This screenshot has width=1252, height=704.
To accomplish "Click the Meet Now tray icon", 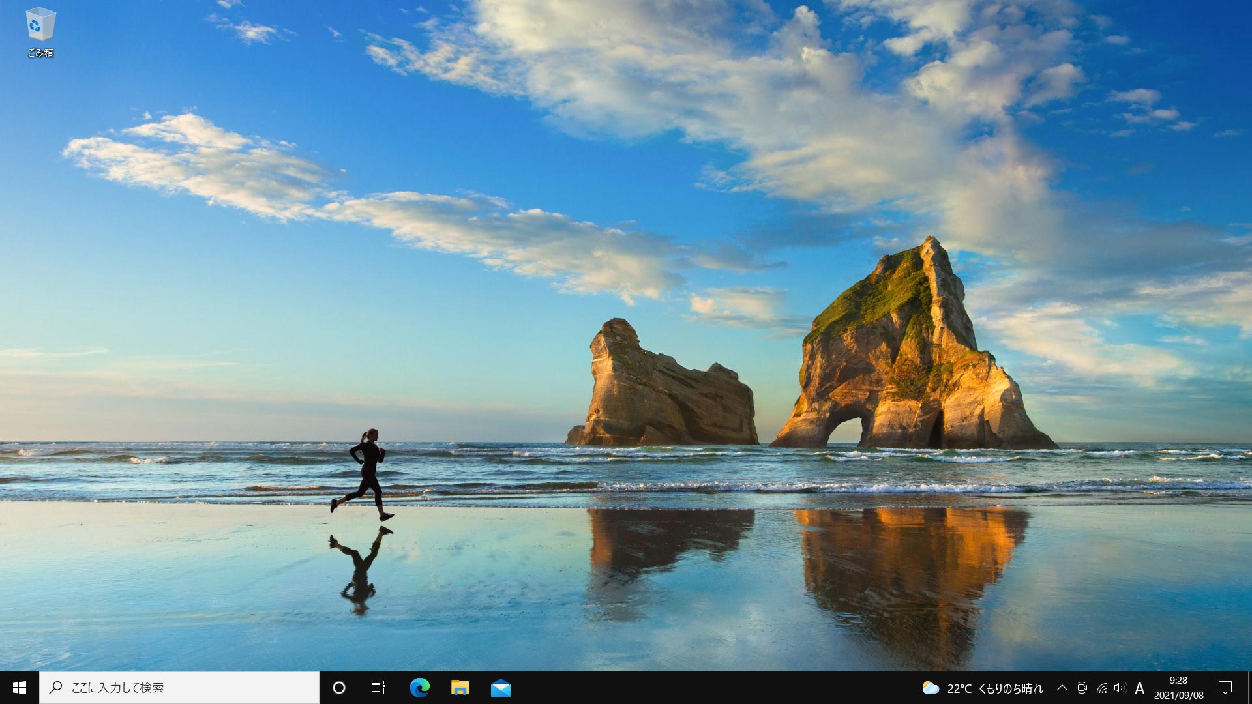I will click(x=1082, y=688).
